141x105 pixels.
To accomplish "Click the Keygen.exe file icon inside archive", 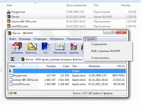I will tap(11, 76).
